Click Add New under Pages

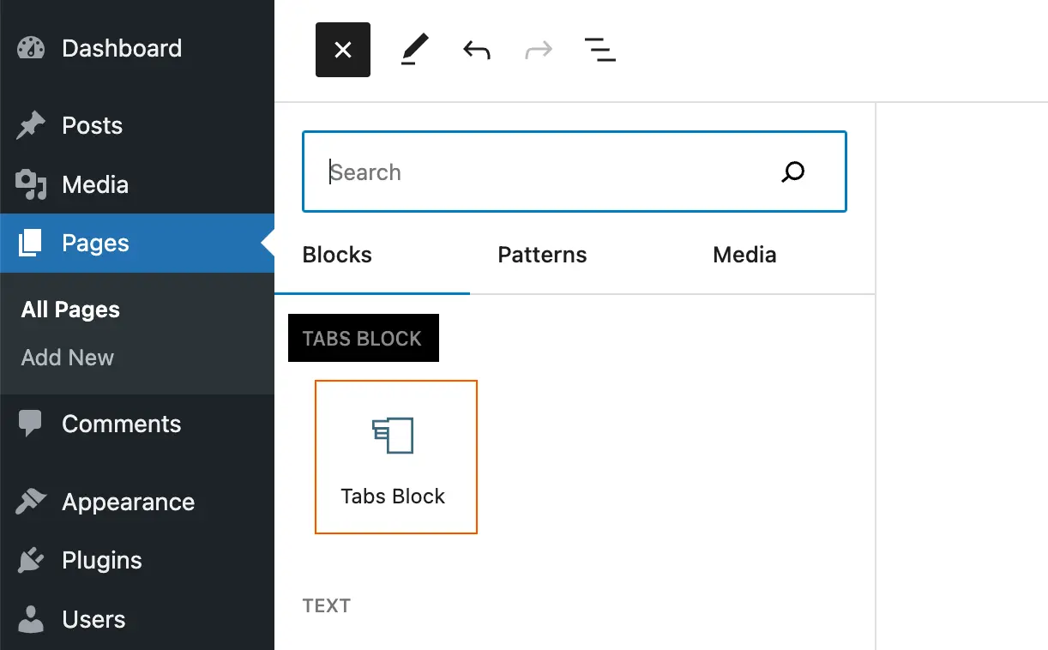(67, 358)
